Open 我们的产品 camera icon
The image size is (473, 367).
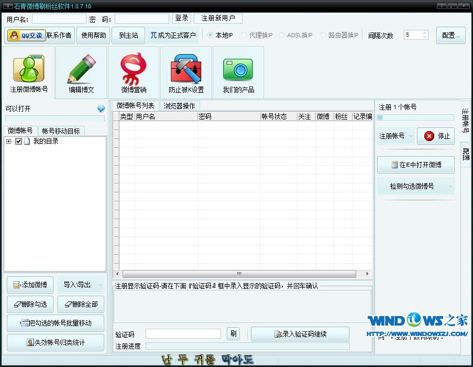coord(238,72)
